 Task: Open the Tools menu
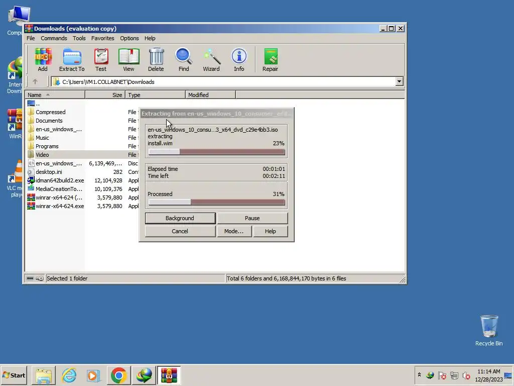(x=79, y=38)
